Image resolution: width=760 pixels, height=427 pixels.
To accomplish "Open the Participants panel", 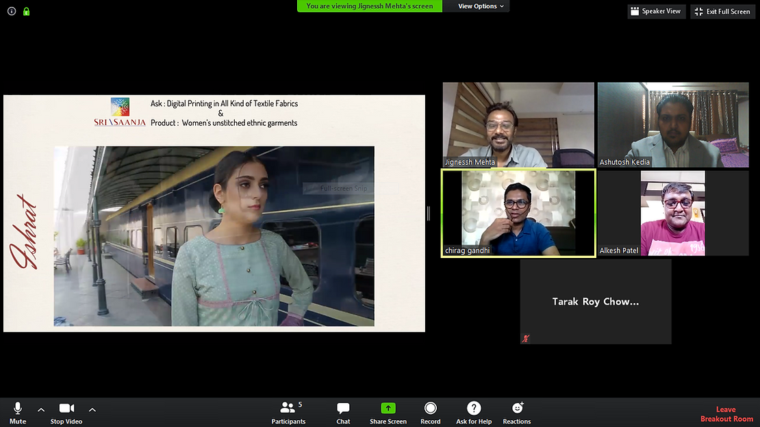I will (x=288, y=412).
